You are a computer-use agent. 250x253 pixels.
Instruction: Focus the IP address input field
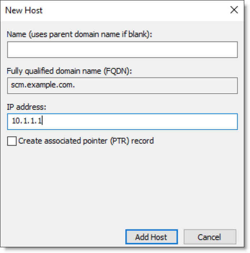click(122, 122)
